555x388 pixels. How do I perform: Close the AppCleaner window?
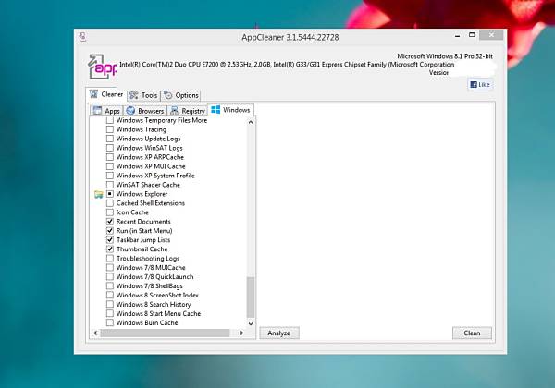[x=491, y=35]
